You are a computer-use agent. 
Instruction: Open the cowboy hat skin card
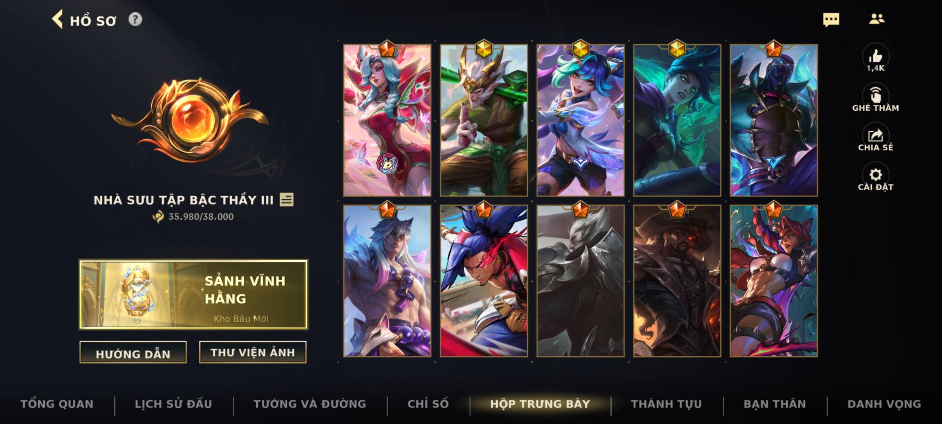point(677,281)
